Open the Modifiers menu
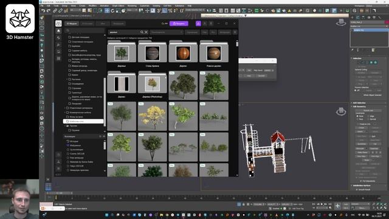This screenshot has height=219, width=389. [x=92, y=5]
